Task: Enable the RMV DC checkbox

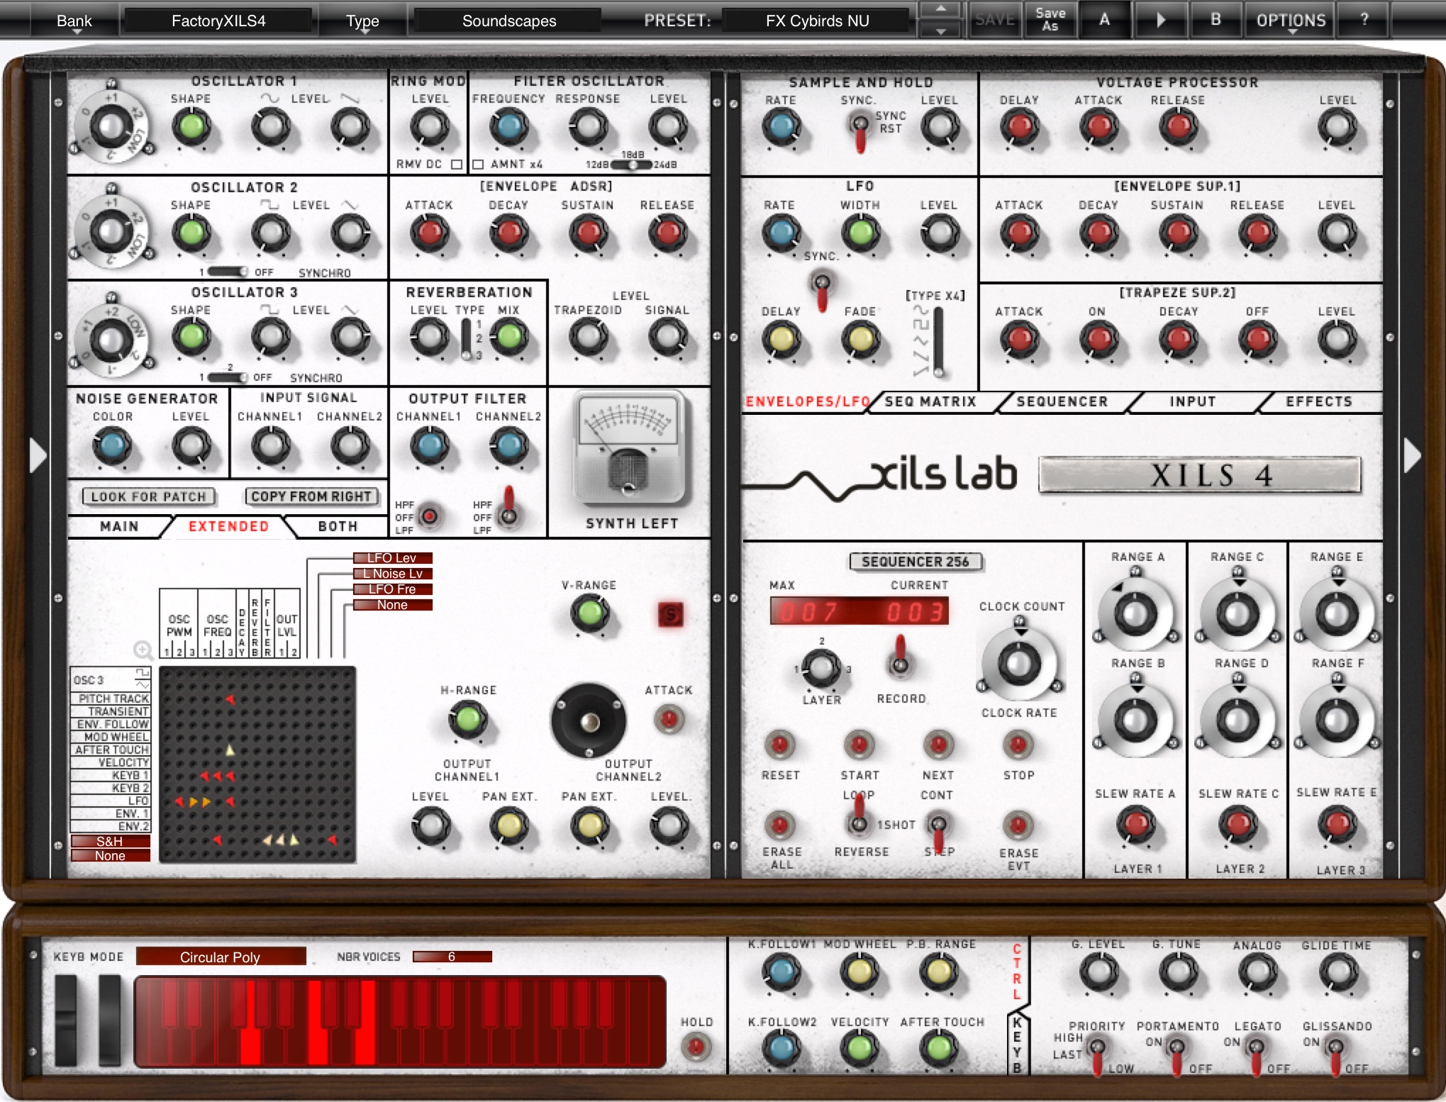Action: [457, 165]
